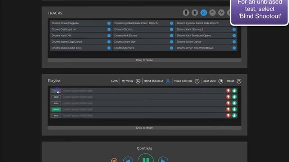289x162 pixels.
Task: Toggle blue dot for Drums Cymbal Paiste Crash
Action: [172, 23]
